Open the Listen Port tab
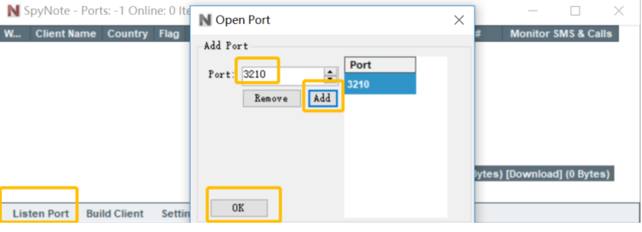Screen dimensions: 642x232 click(x=41, y=213)
